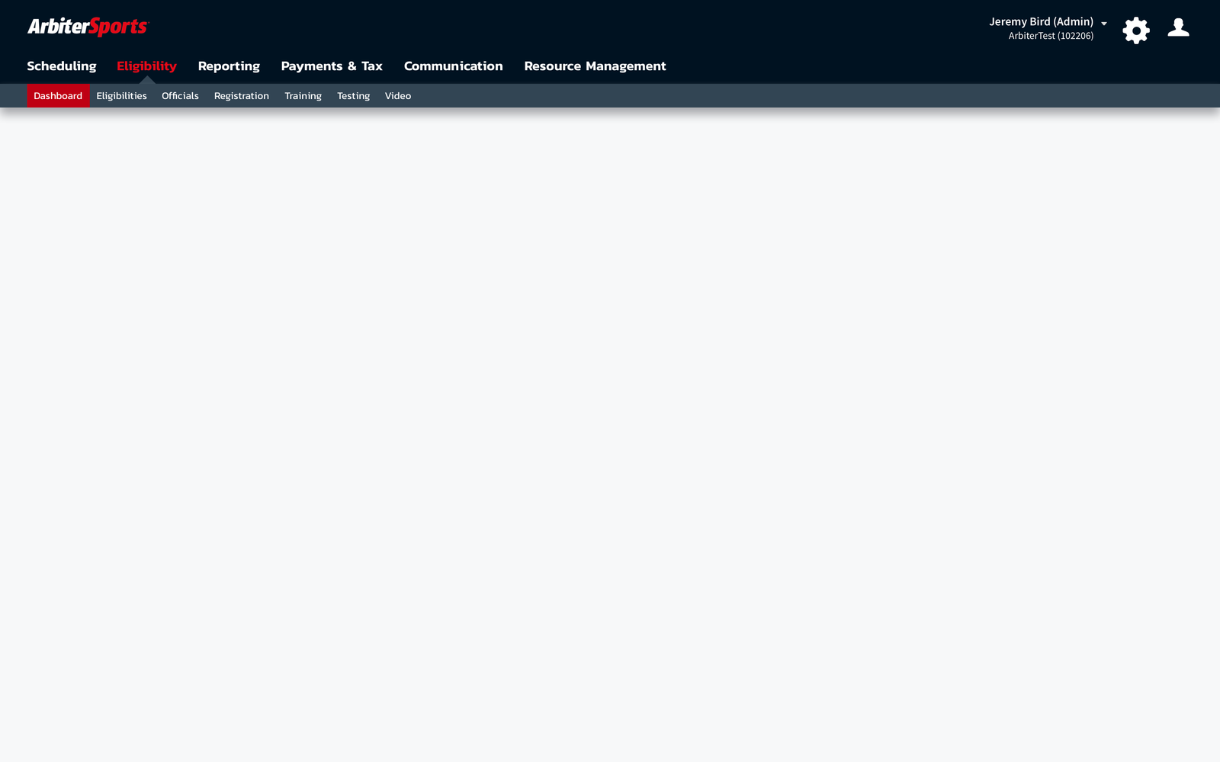Open the Reporting menu
The image size is (1220, 762).
tap(229, 66)
